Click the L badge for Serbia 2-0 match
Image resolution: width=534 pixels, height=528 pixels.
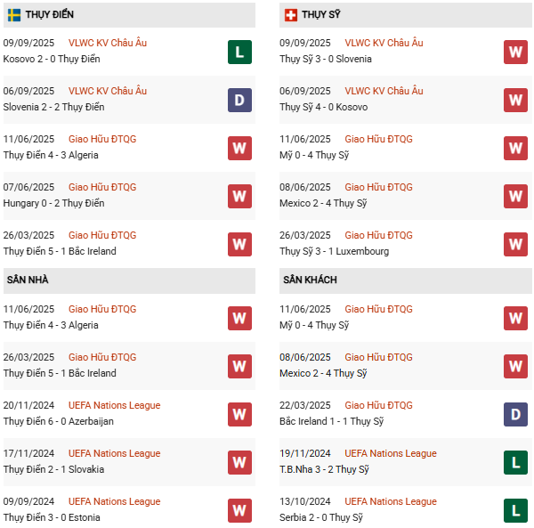[x=516, y=510]
